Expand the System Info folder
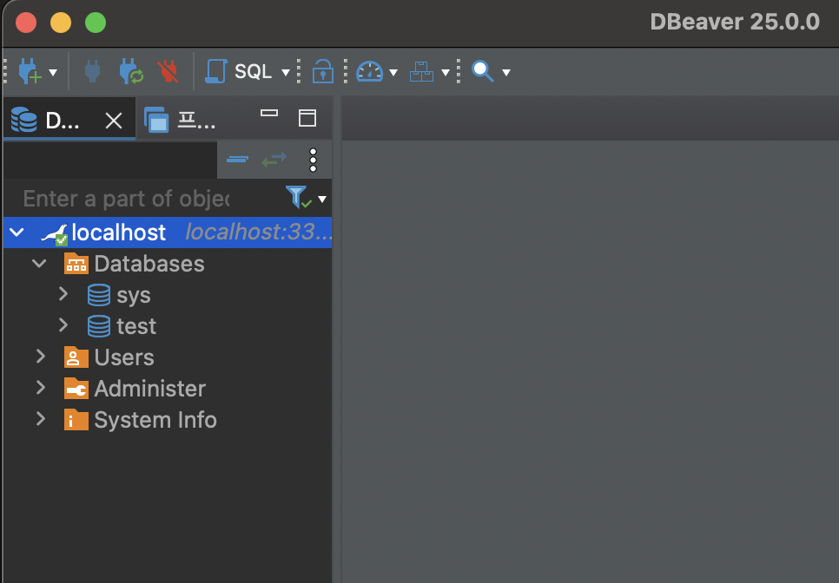 [41, 418]
